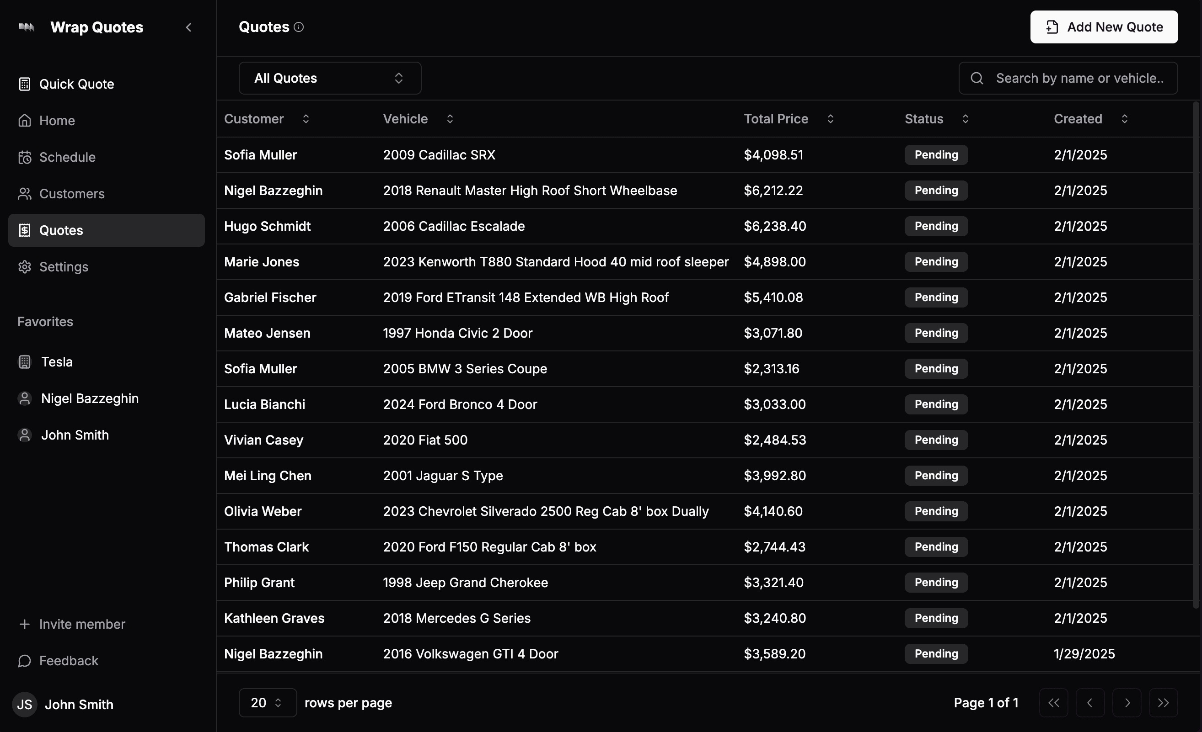Image resolution: width=1202 pixels, height=732 pixels.
Task: Click the info icon next to Quotes title
Action: pyautogui.click(x=299, y=27)
